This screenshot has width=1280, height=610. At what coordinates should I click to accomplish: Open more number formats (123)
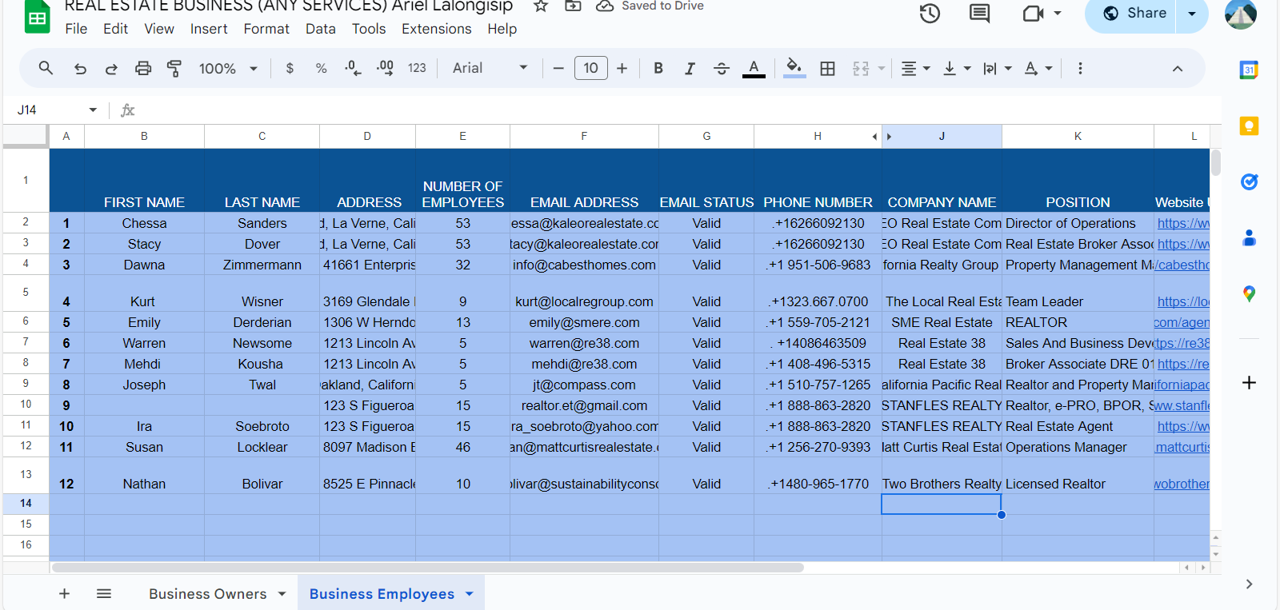tap(417, 69)
